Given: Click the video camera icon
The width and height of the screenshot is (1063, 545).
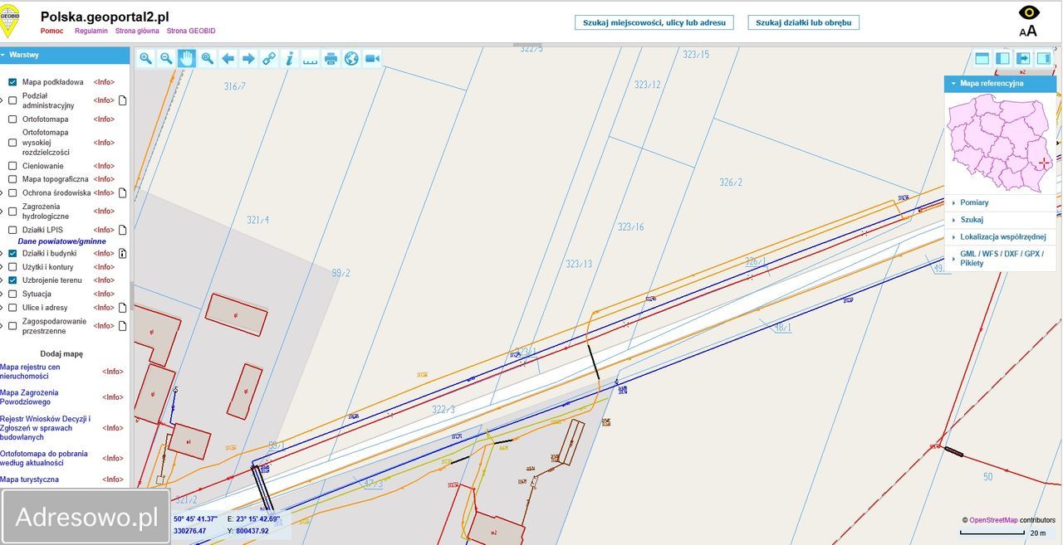Looking at the screenshot, I should pos(372,58).
